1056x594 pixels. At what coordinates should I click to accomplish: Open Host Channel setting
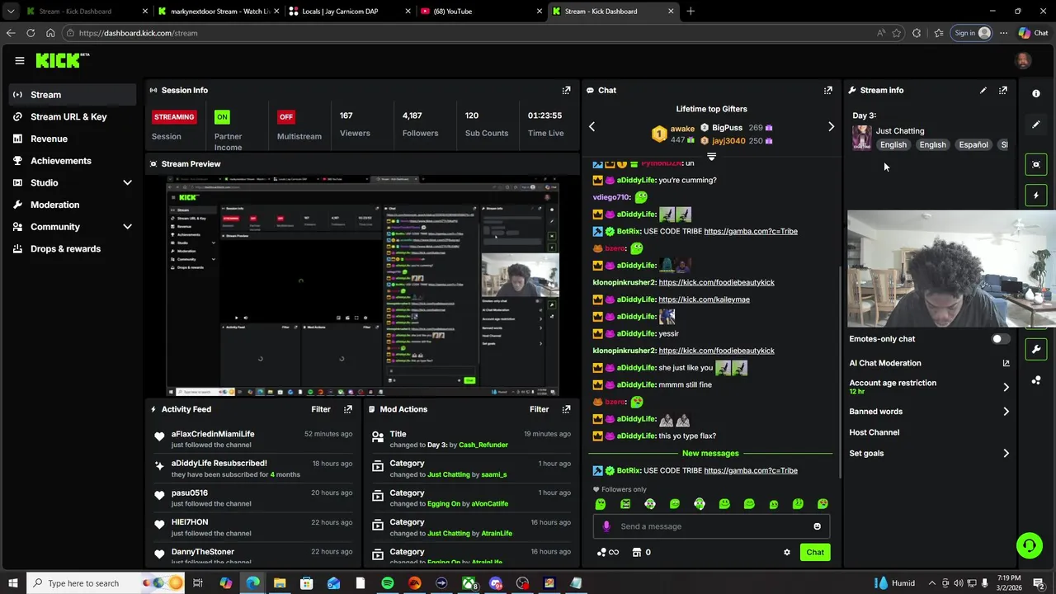click(874, 432)
